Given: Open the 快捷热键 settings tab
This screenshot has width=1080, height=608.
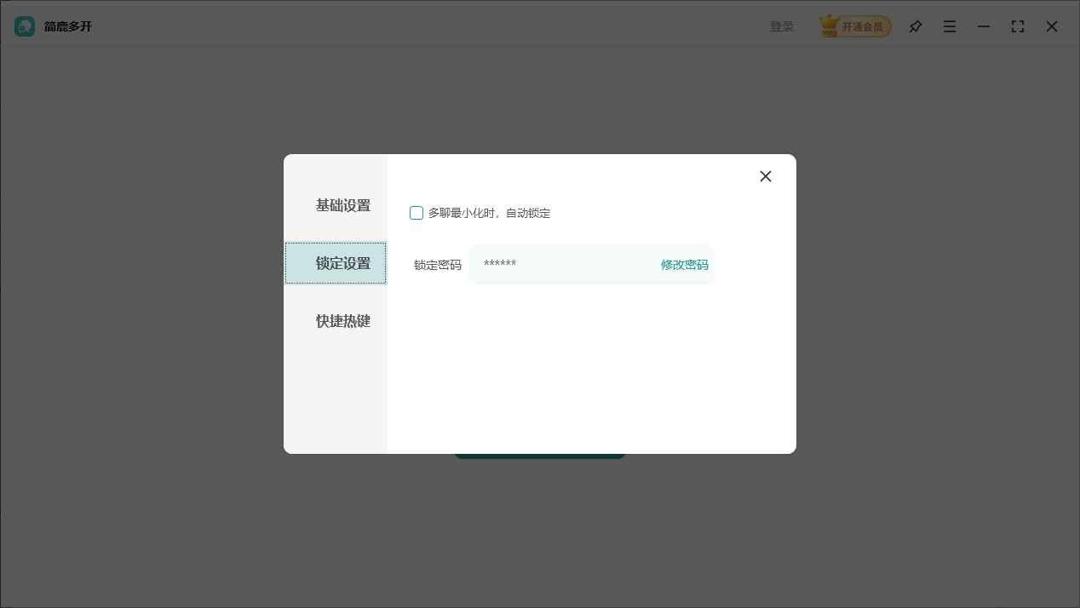Looking at the screenshot, I should tap(342, 321).
